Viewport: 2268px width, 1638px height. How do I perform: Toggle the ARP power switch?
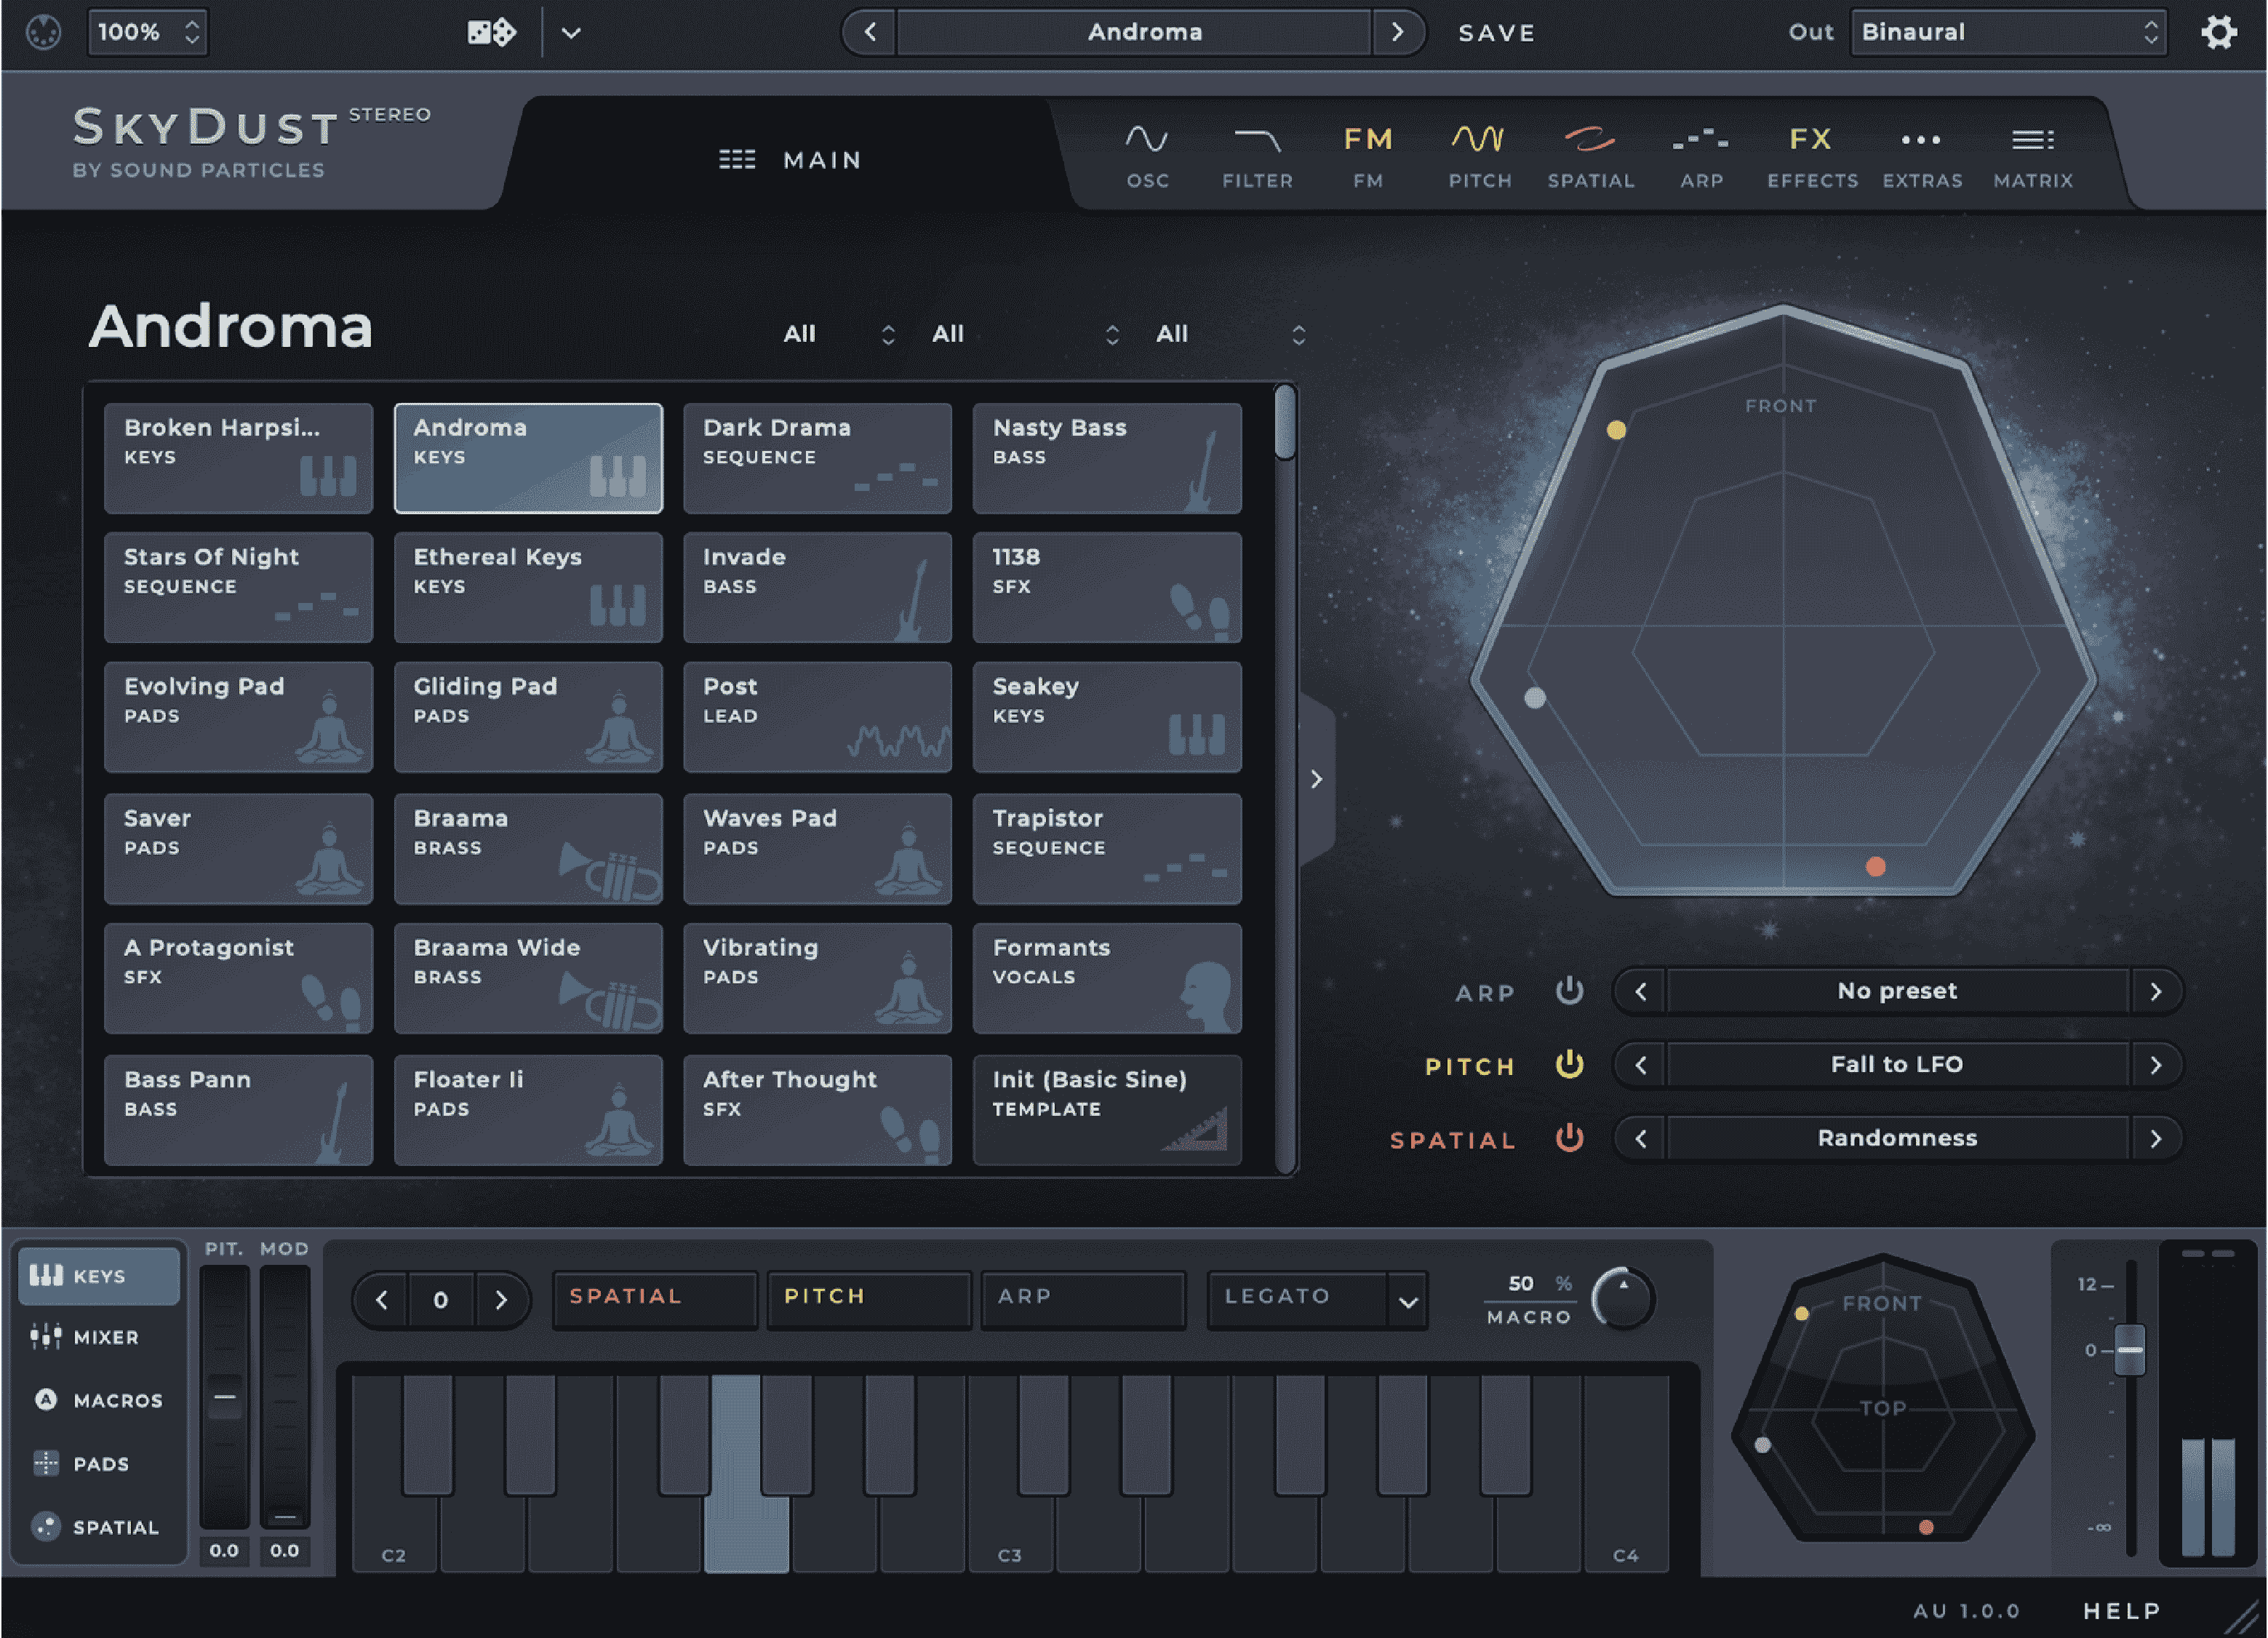click(1569, 991)
